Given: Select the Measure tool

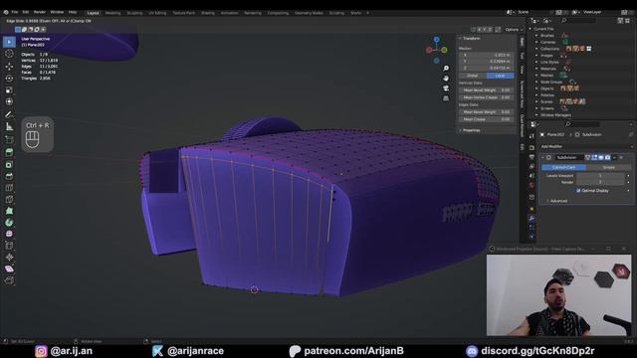Looking at the screenshot, I should [x=9, y=126].
